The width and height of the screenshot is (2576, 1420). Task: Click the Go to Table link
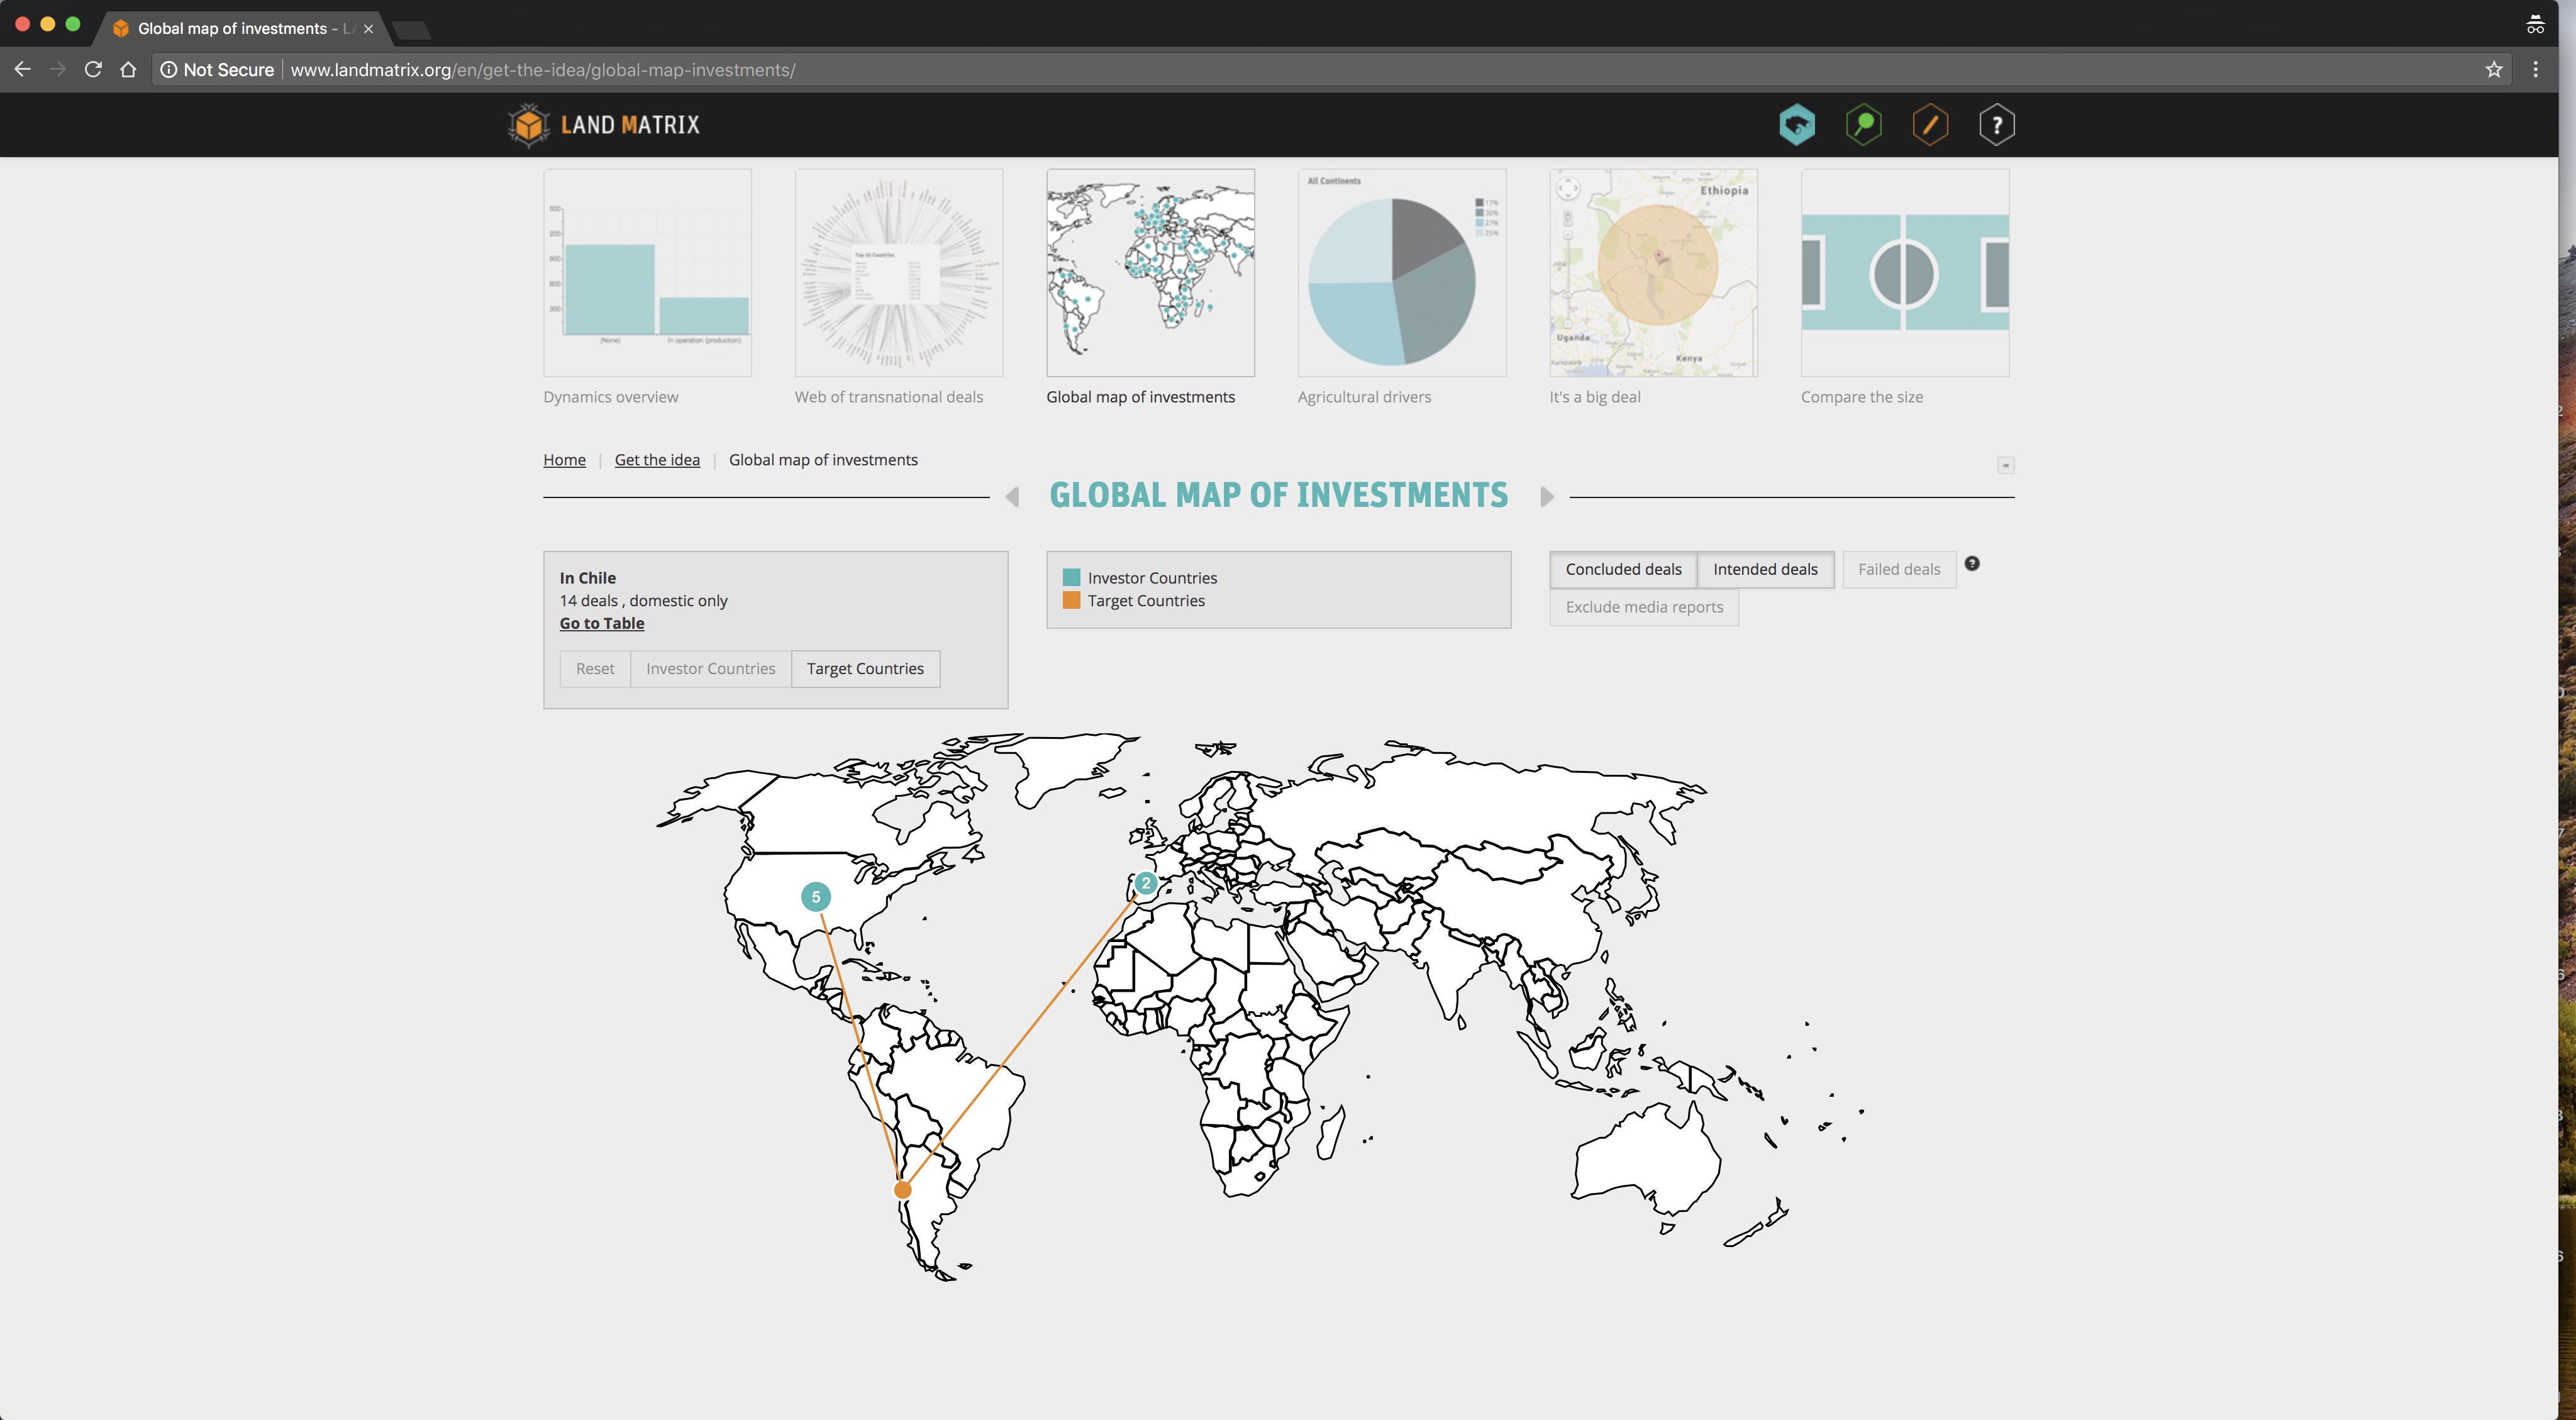point(602,623)
